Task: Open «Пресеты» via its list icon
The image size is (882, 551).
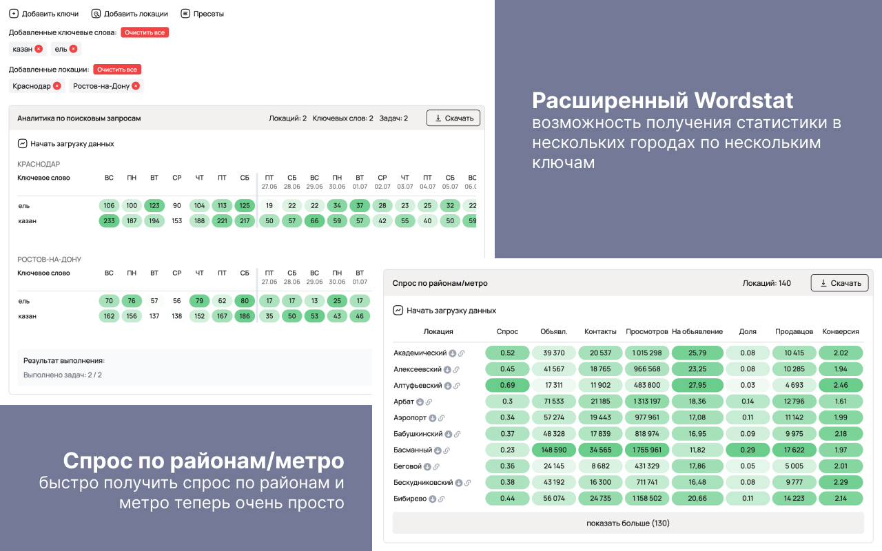Action: coord(185,13)
